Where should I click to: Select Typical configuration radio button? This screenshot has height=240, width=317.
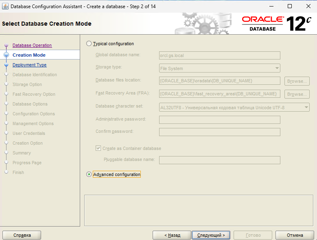(x=89, y=44)
